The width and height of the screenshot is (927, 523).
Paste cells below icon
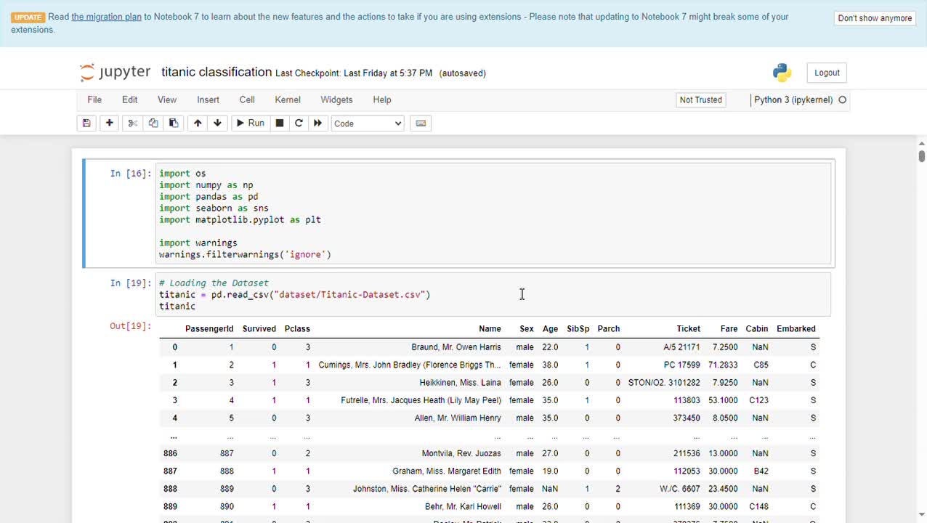pos(174,123)
